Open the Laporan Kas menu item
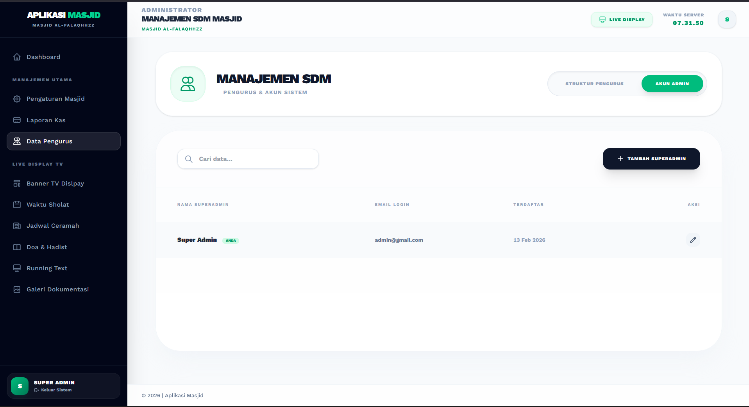The height and width of the screenshot is (407, 749). pyautogui.click(x=64, y=120)
